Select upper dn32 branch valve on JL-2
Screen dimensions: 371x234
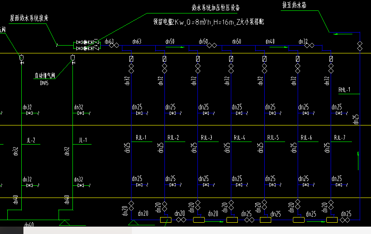click(30, 113)
